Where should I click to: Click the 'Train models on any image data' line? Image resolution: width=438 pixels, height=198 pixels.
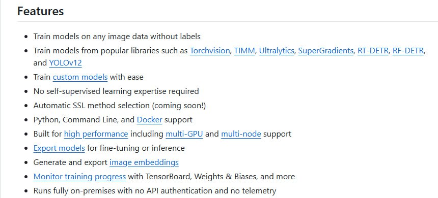(117, 37)
